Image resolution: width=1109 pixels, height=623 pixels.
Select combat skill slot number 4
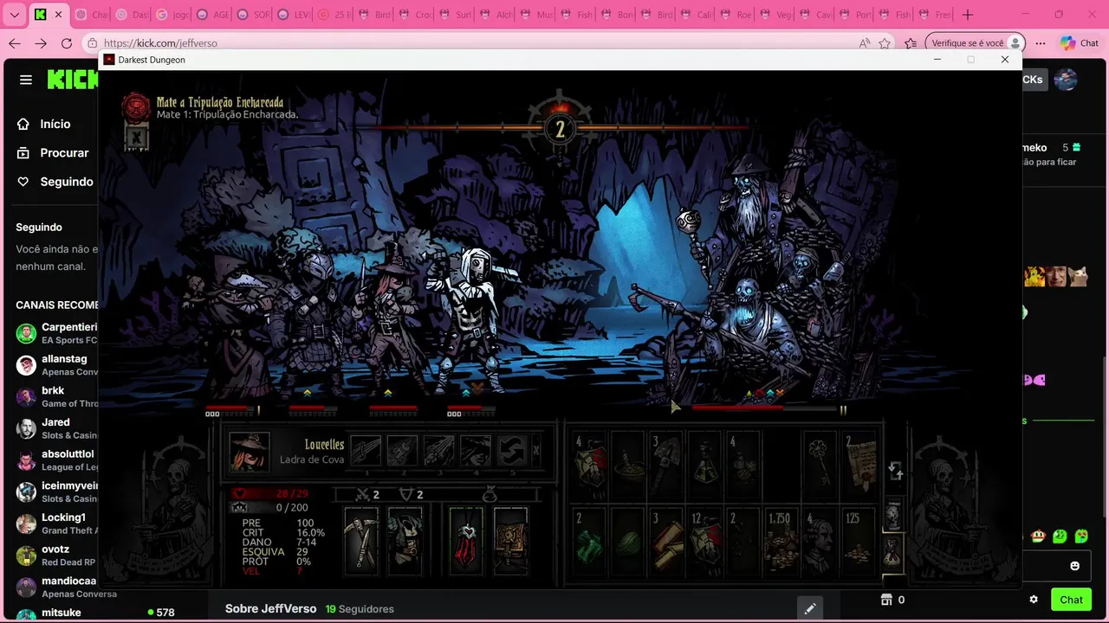point(476,451)
